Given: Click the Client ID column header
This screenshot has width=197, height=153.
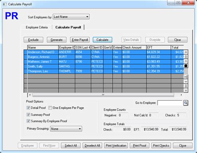Looking at the screenshot, I should pos(97,48).
